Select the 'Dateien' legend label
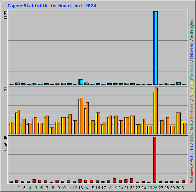This screenshot has height=192, width=196. 192,51
